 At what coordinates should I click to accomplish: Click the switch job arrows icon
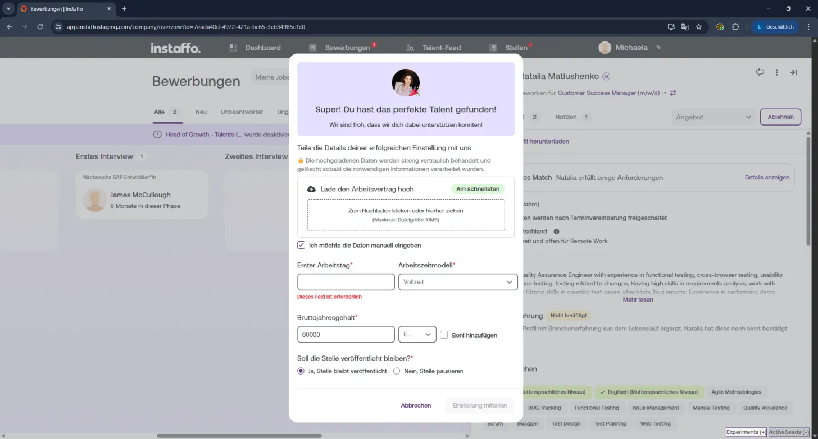click(673, 93)
